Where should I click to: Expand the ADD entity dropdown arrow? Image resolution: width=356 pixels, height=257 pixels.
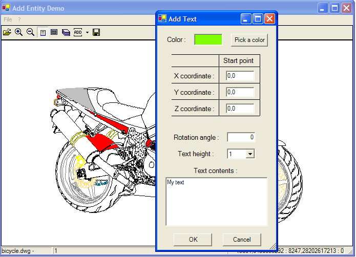tap(87, 32)
